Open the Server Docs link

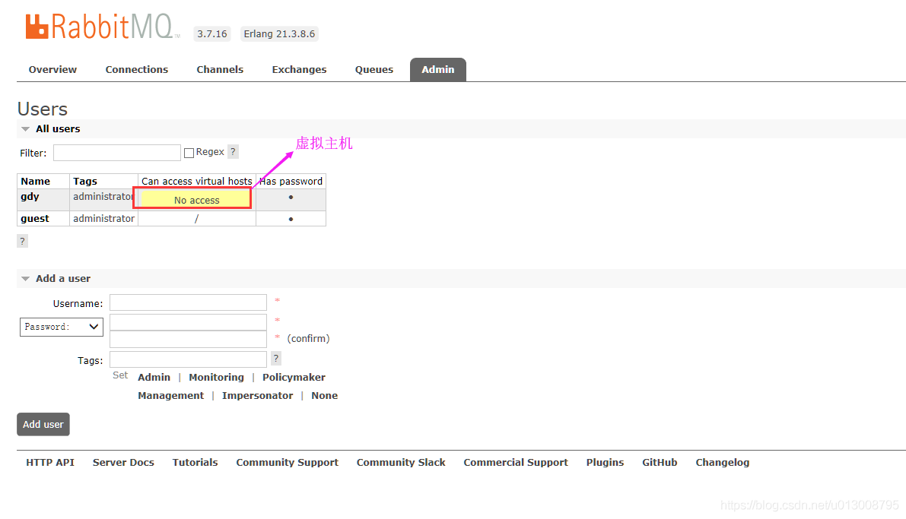pos(123,463)
